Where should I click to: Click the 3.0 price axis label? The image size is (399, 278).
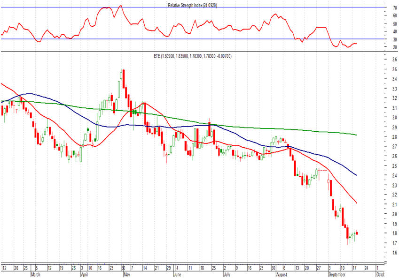pyautogui.click(x=394, y=118)
